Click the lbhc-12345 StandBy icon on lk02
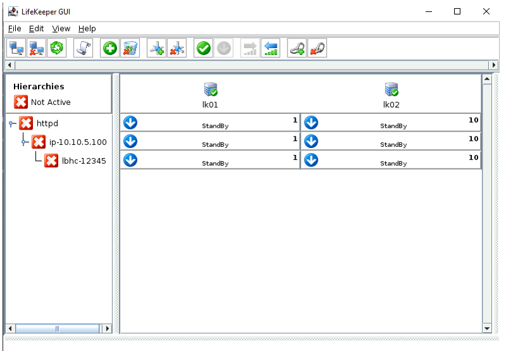Screen dimensions: 506x351 click(x=311, y=160)
